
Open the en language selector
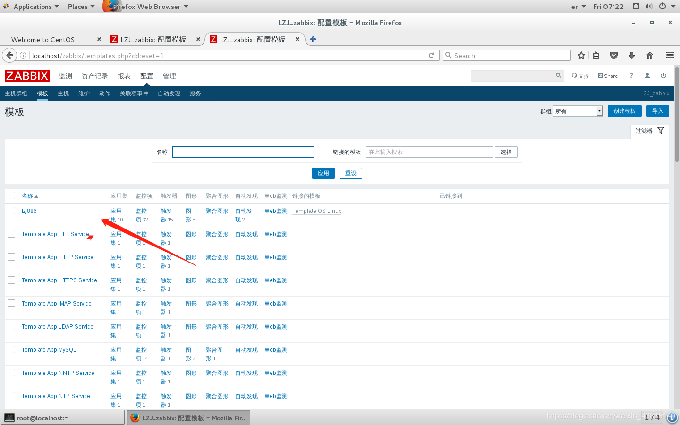[x=578, y=7]
